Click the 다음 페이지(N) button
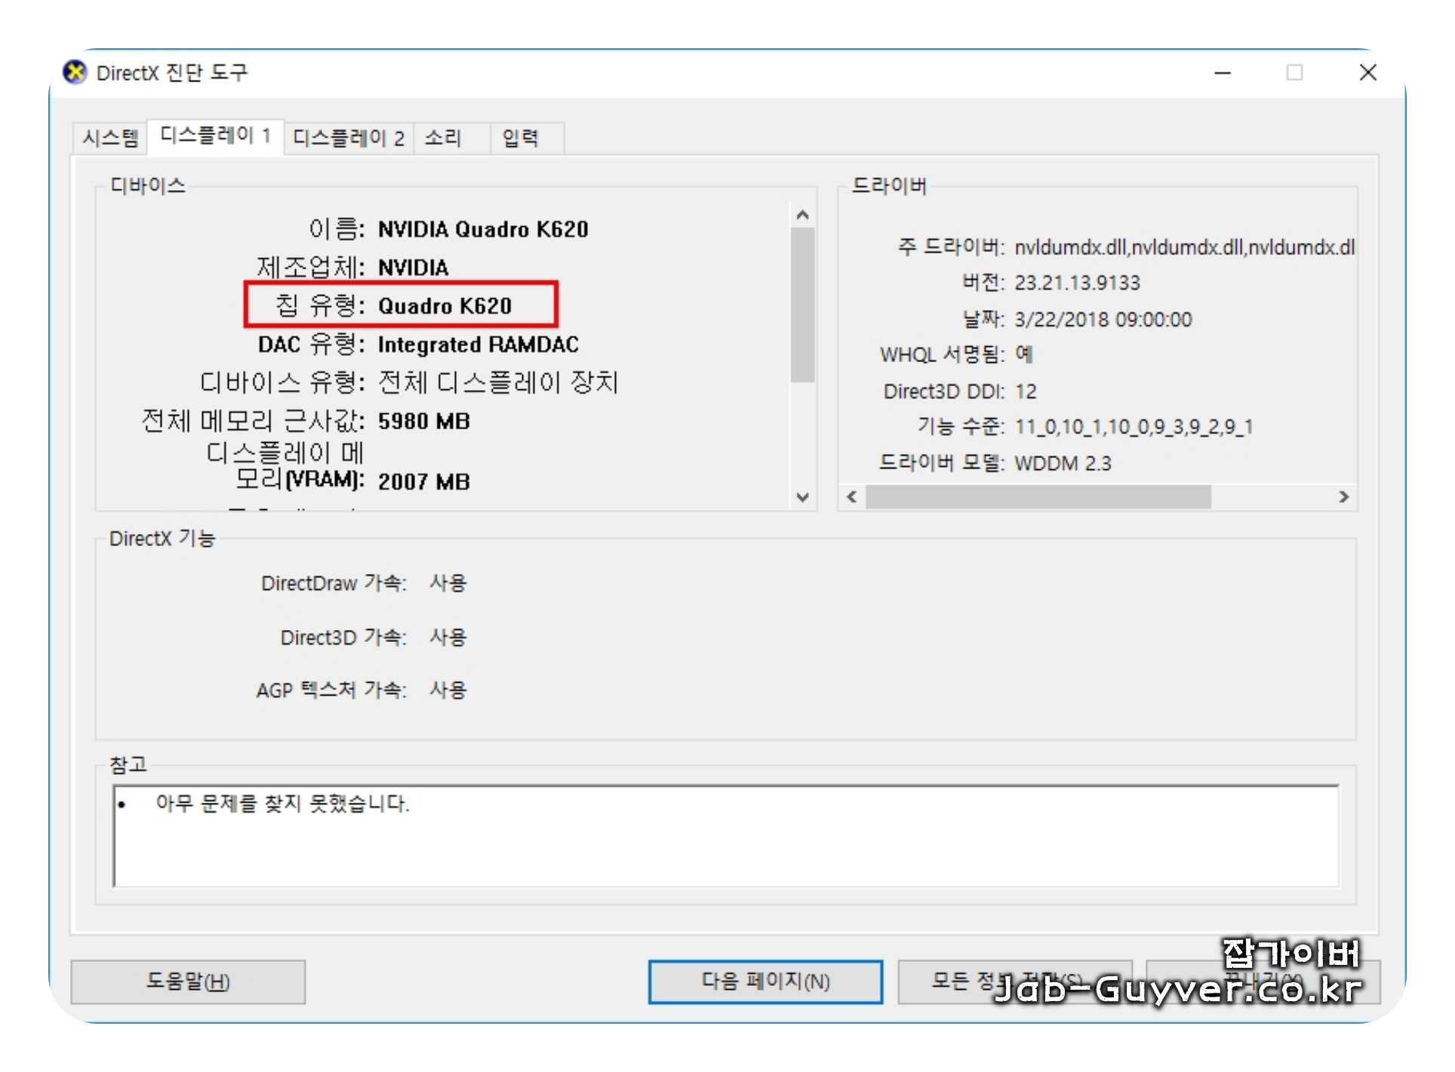This screenshot has height=1072, width=1455. (x=766, y=981)
